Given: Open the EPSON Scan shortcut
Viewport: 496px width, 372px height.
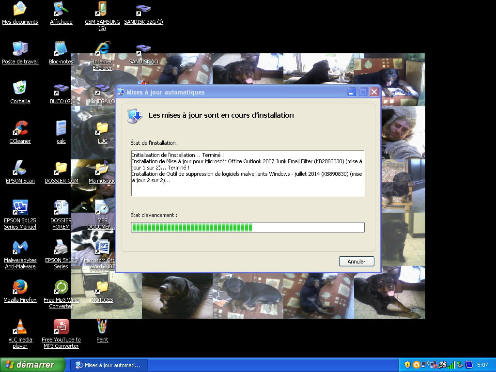Looking at the screenshot, I should 20,168.
